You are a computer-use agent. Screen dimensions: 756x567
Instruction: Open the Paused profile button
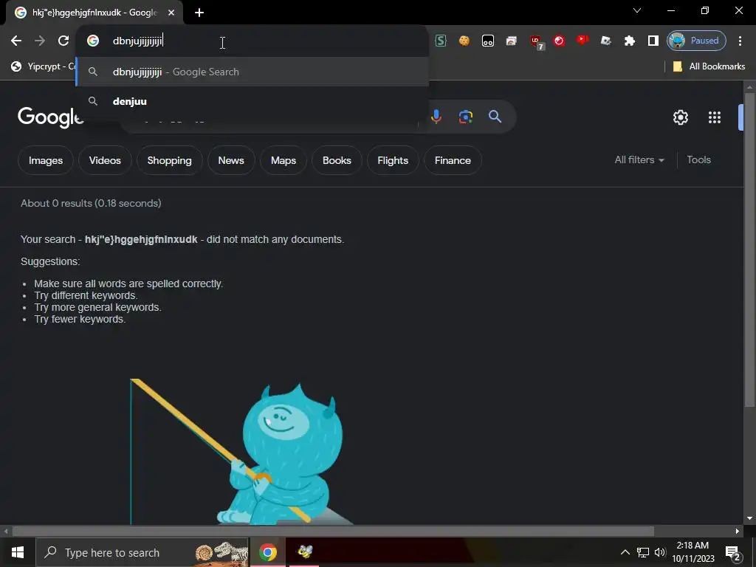point(695,41)
